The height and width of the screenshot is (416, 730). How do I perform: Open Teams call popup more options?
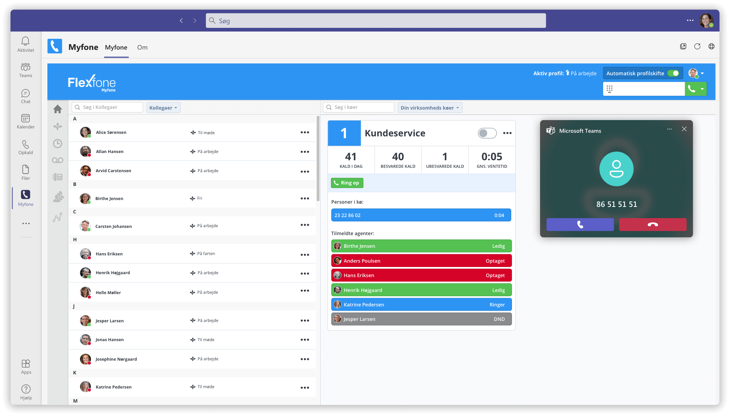[670, 129]
